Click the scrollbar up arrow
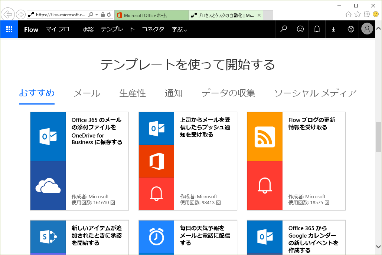382x255 pixels. tap(378, 28)
